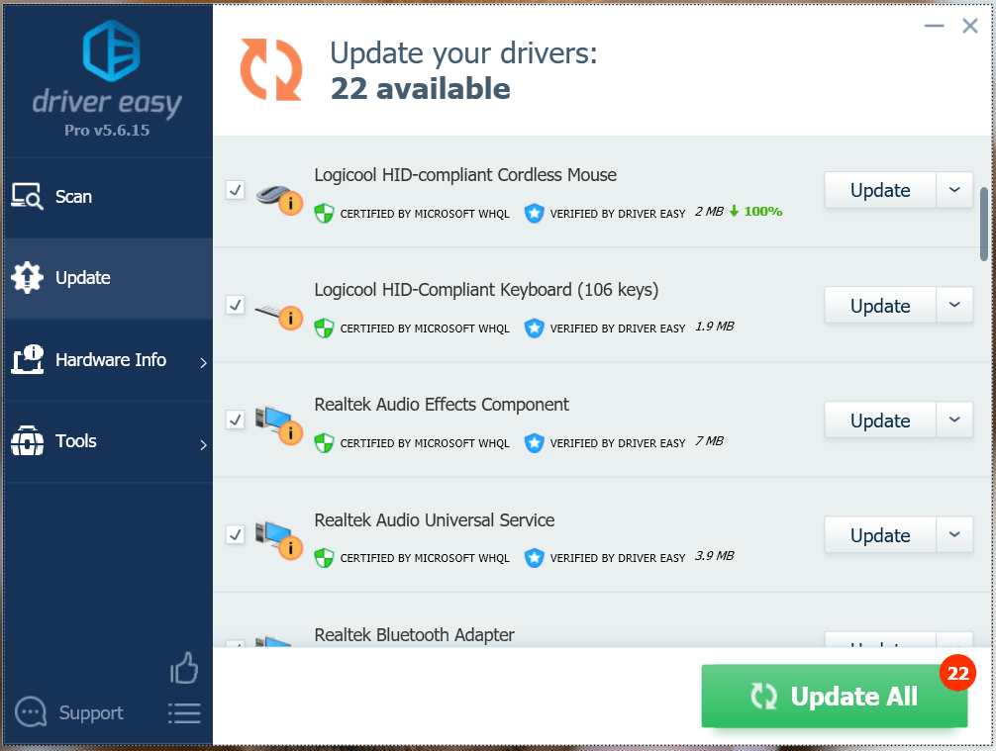Uncheck the Logicool Keyboard (106 keys) checkbox
Screen dimensions: 996x751
(235, 305)
